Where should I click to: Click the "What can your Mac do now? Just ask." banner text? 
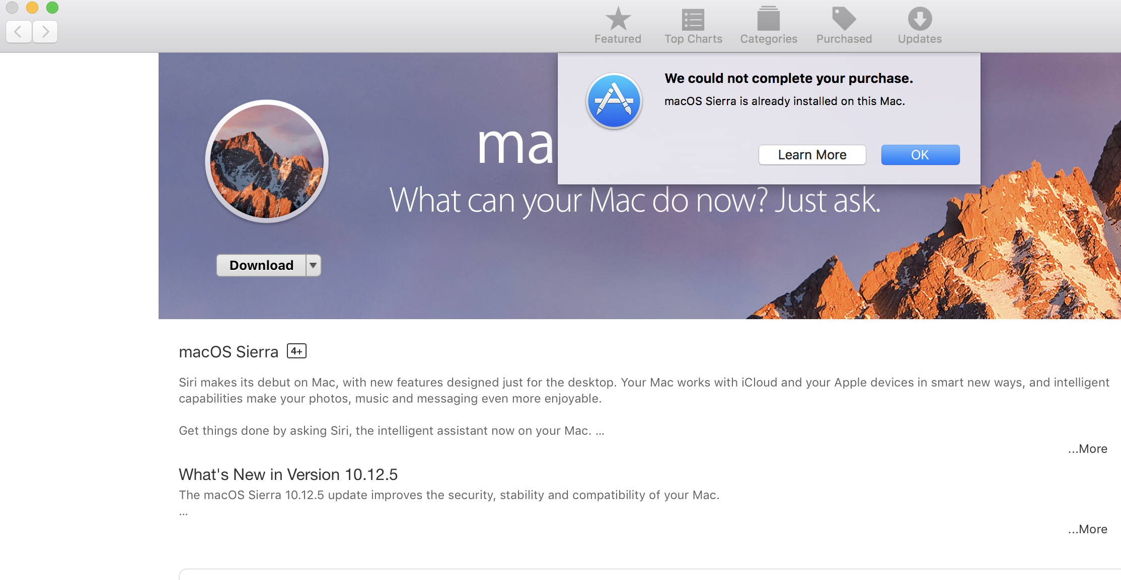[x=635, y=201]
